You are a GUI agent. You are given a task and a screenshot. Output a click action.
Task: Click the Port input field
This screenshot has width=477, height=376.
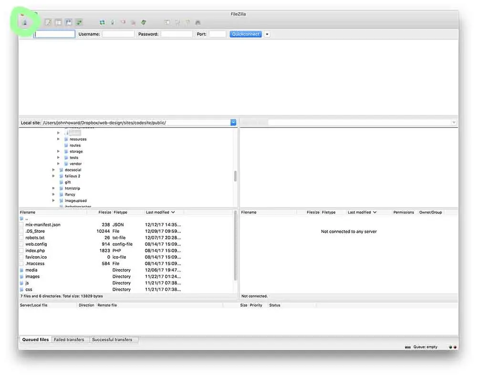(218, 34)
